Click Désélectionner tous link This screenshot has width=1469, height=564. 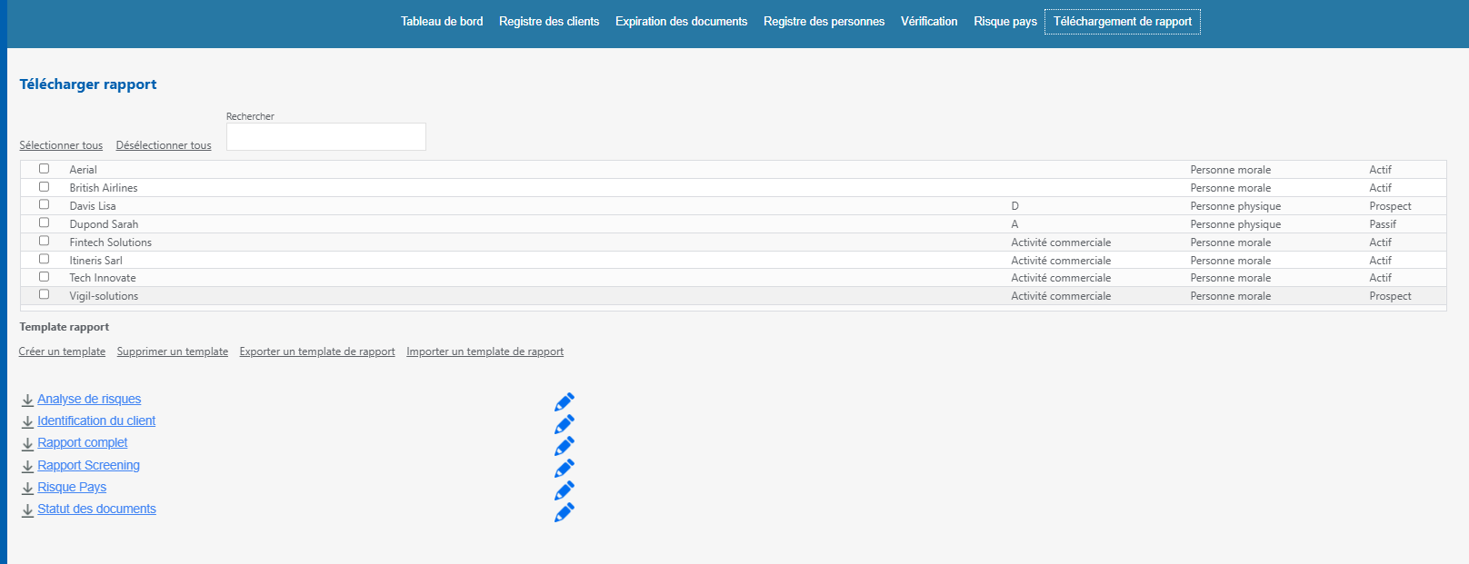point(164,145)
